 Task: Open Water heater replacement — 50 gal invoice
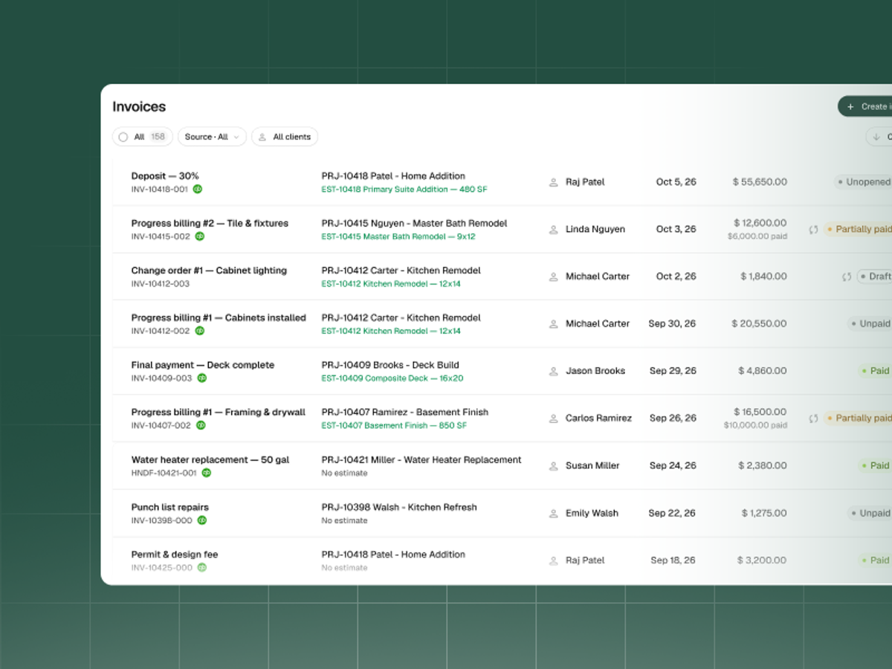(x=210, y=460)
